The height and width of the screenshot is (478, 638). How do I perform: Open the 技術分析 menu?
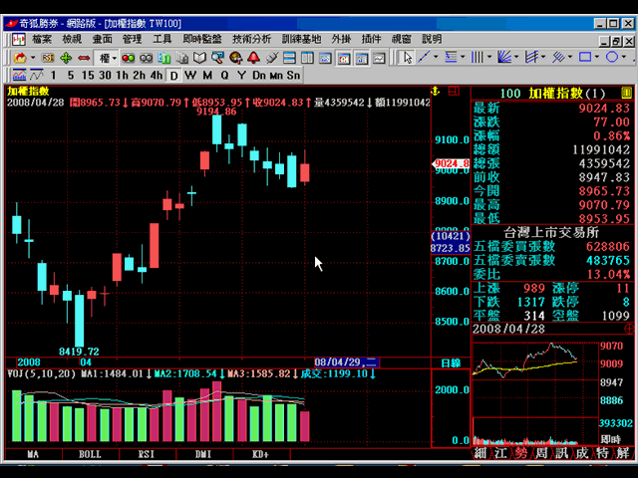pos(251,39)
